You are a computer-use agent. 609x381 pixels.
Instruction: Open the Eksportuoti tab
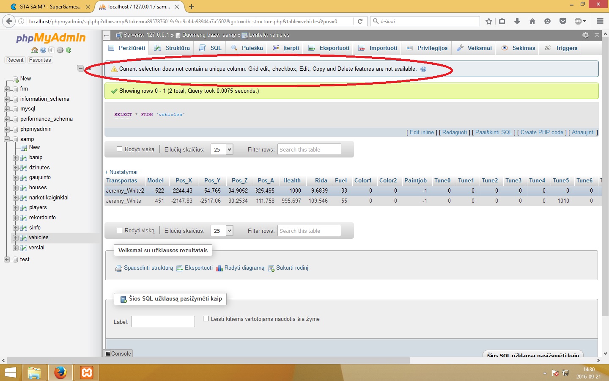tap(329, 48)
